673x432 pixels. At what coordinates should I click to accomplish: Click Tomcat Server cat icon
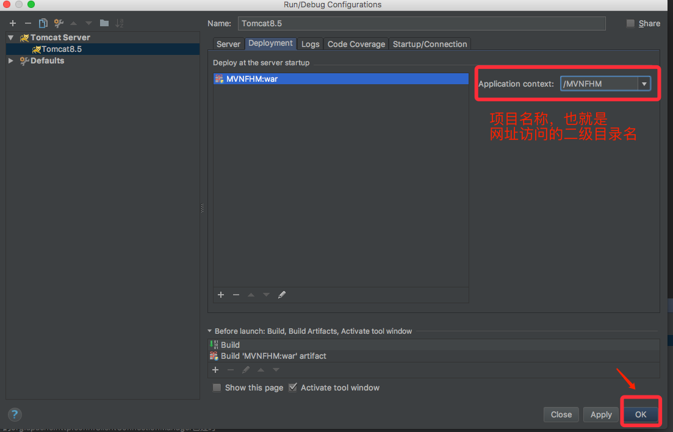[24, 38]
